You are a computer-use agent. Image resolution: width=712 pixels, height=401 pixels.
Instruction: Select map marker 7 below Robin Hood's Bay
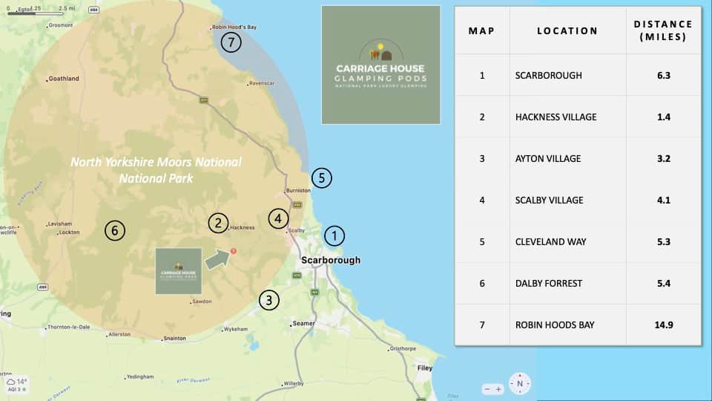[231, 42]
